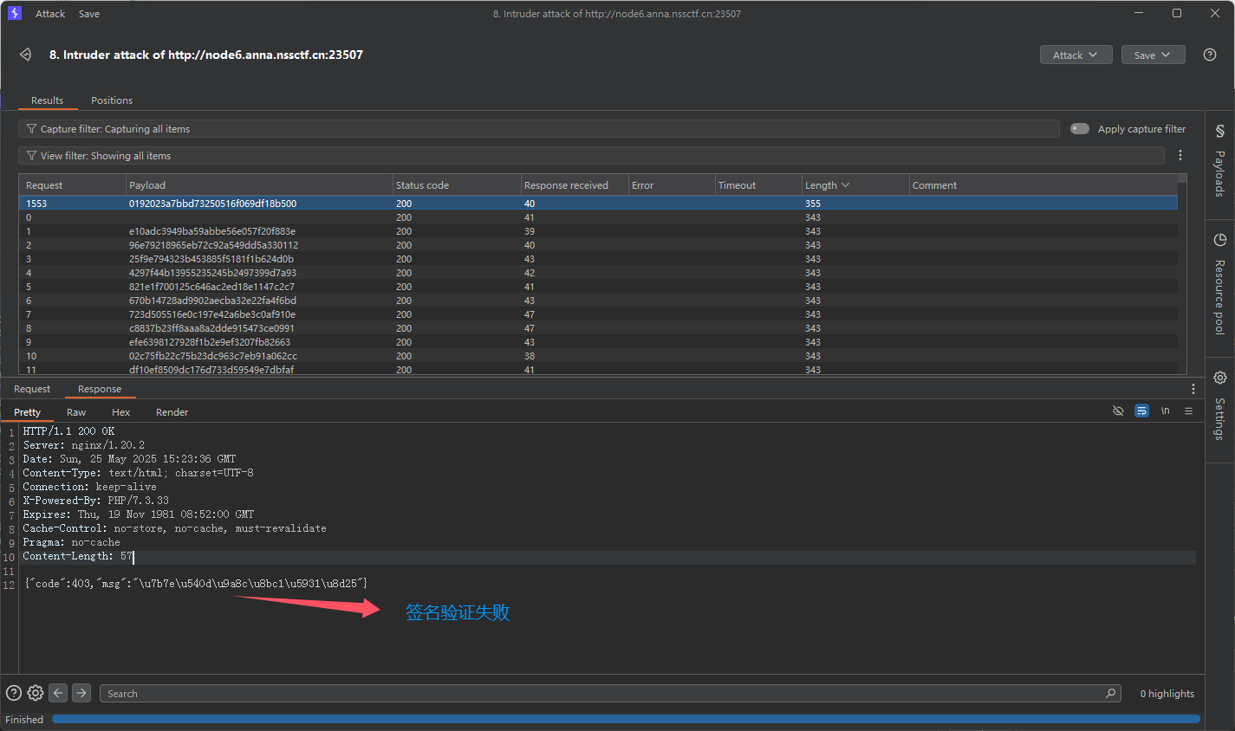Switch to the Hex response view tab
This screenshot has width=1235, height=731.
tap(120, 412)
